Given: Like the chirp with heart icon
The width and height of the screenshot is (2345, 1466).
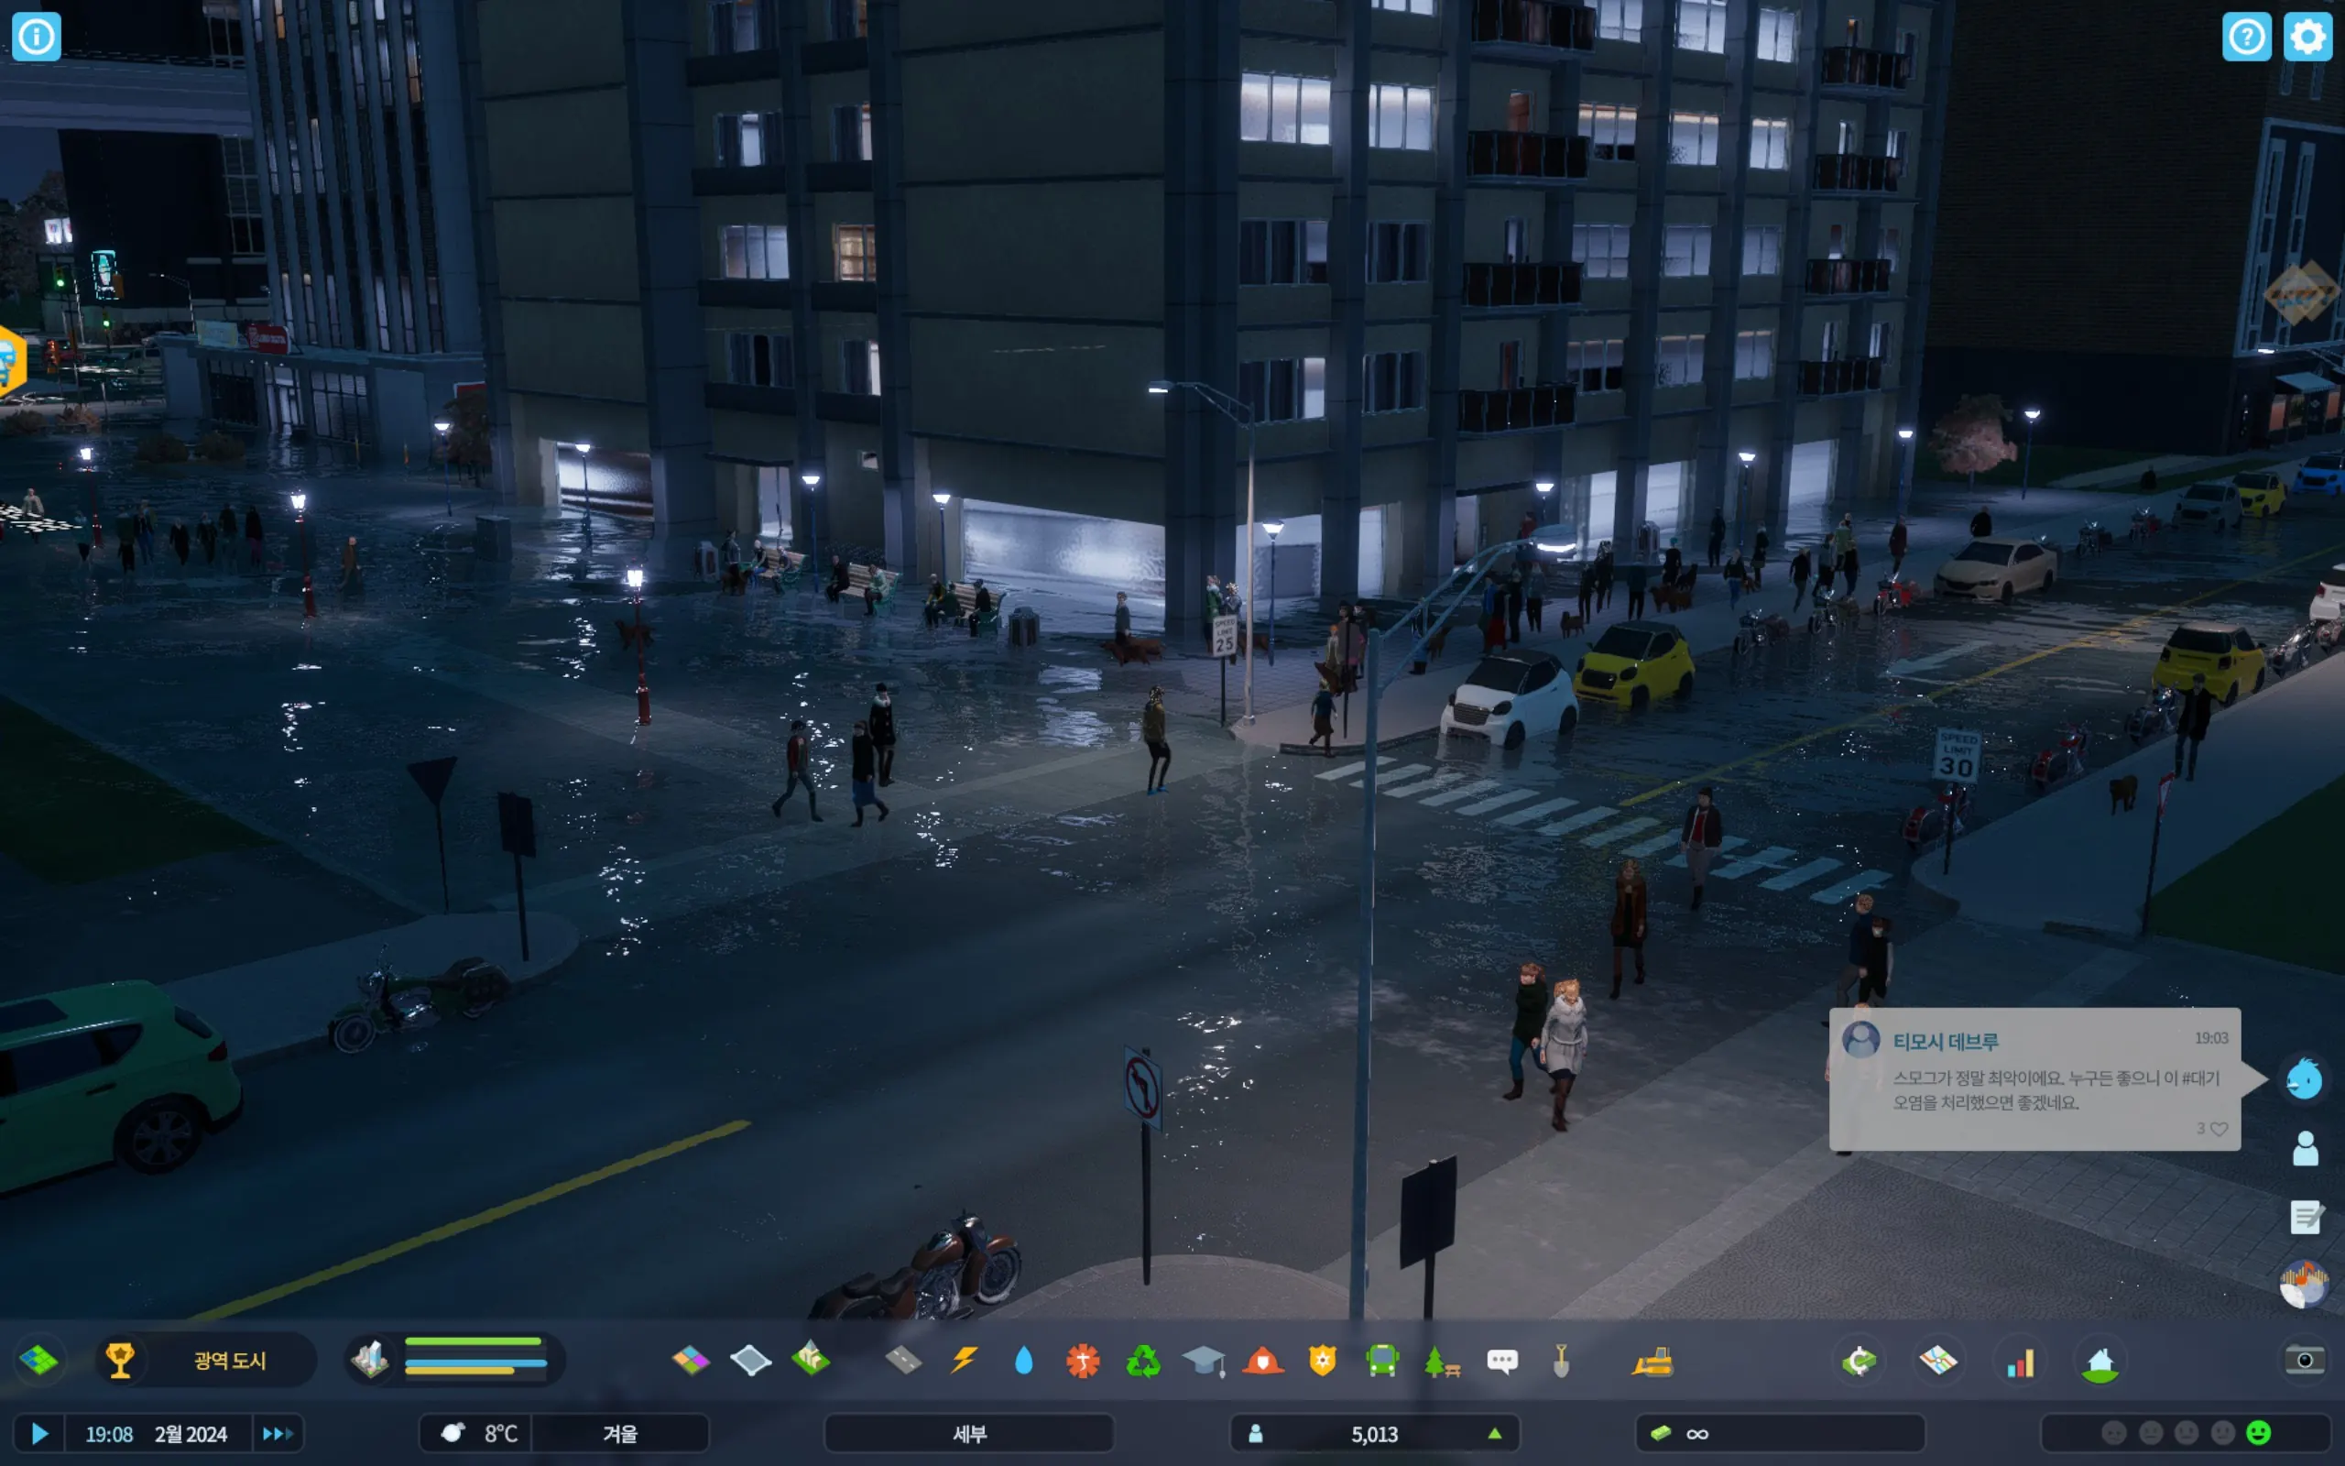Looking at the screenshot, I should pos(2218,1129).
